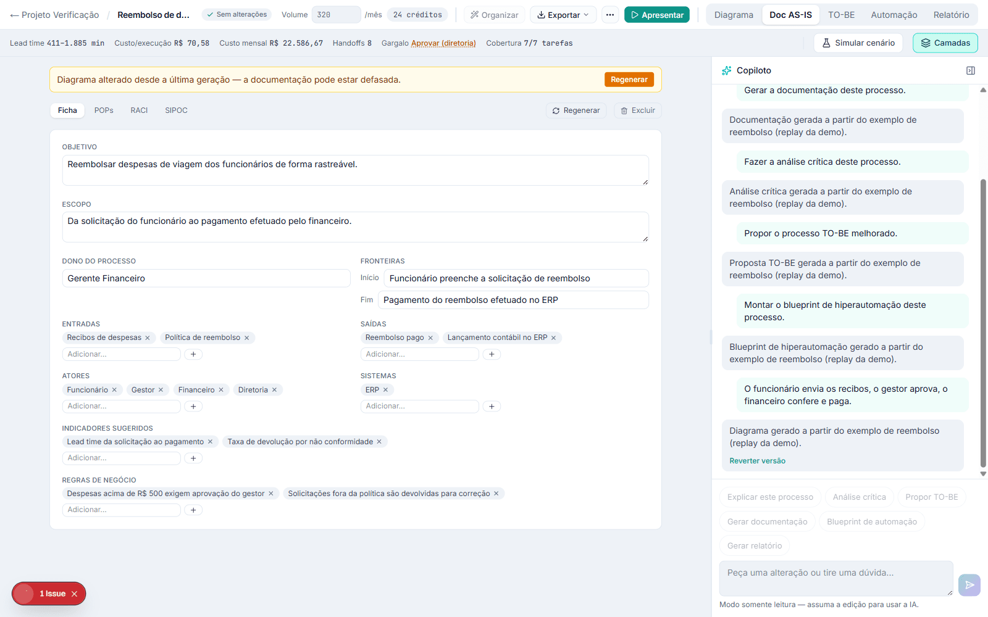Remove the ERP system tag
Image resolution: width=988 pixels, height=617 pixels.
coord(386,390)
